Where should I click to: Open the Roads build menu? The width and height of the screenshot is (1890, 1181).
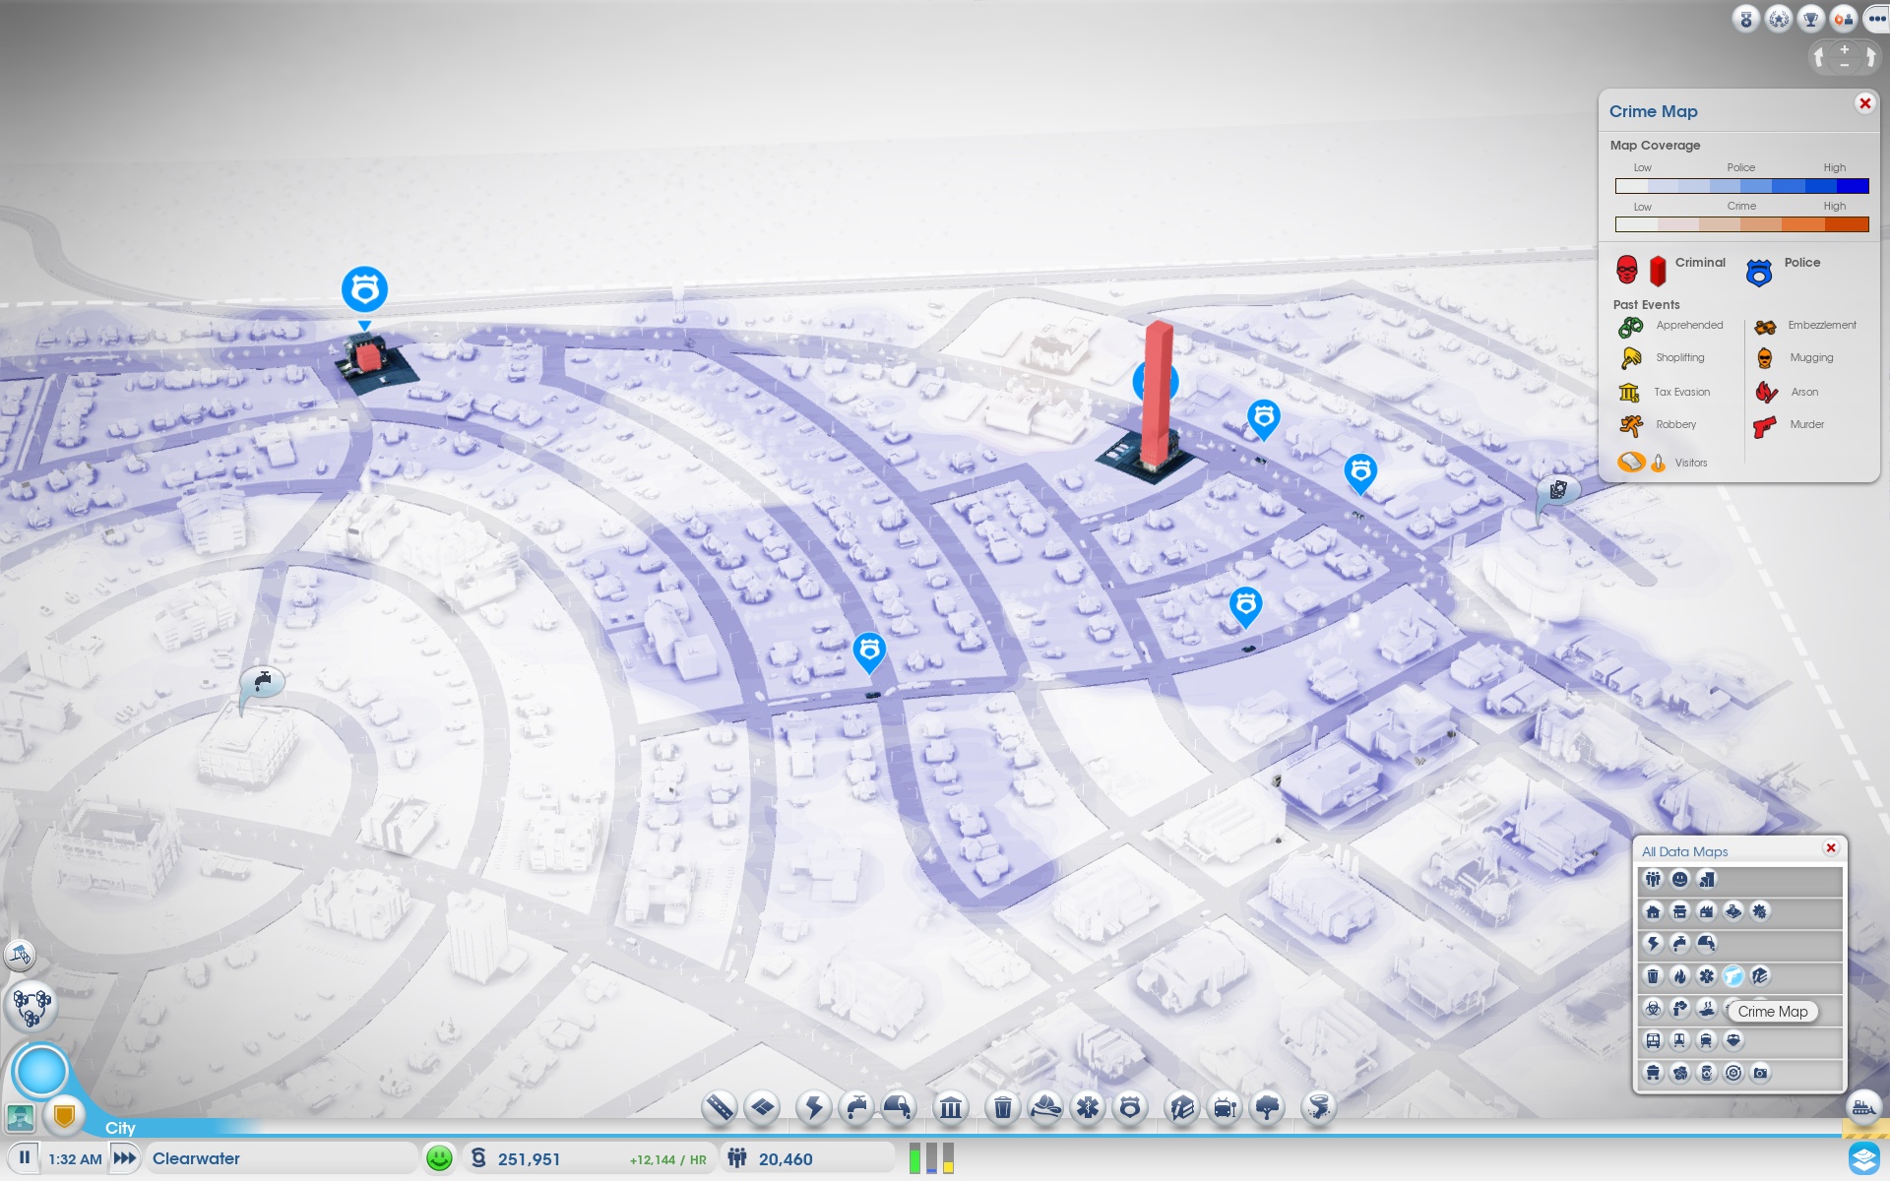(x=720, y=1108)
